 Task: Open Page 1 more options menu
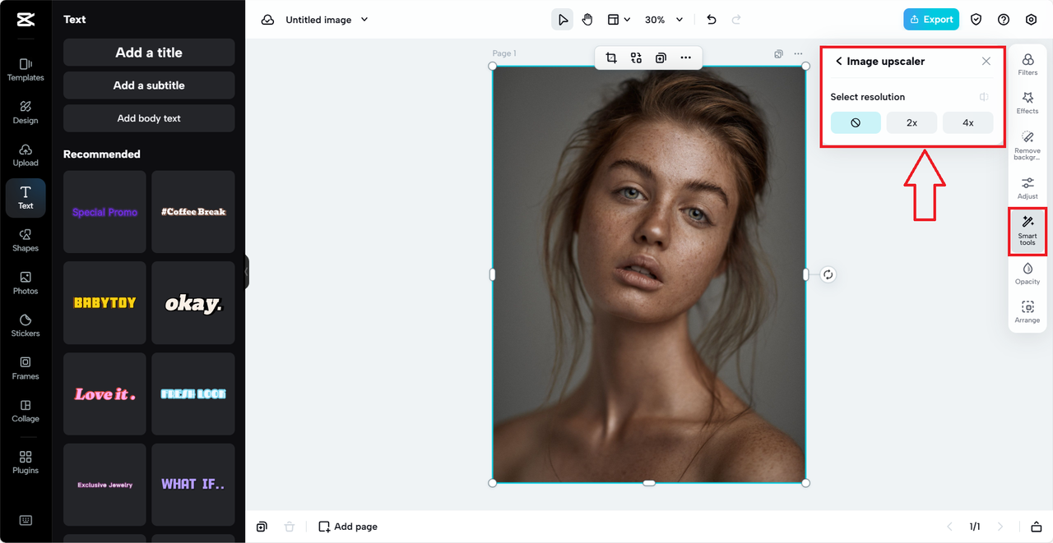[x=798, y=54]
